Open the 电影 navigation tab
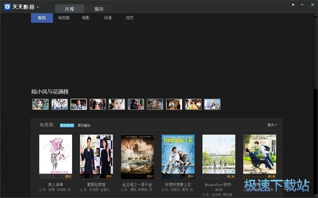The height and width of the screenshot is (198, 318). point(86,18)
